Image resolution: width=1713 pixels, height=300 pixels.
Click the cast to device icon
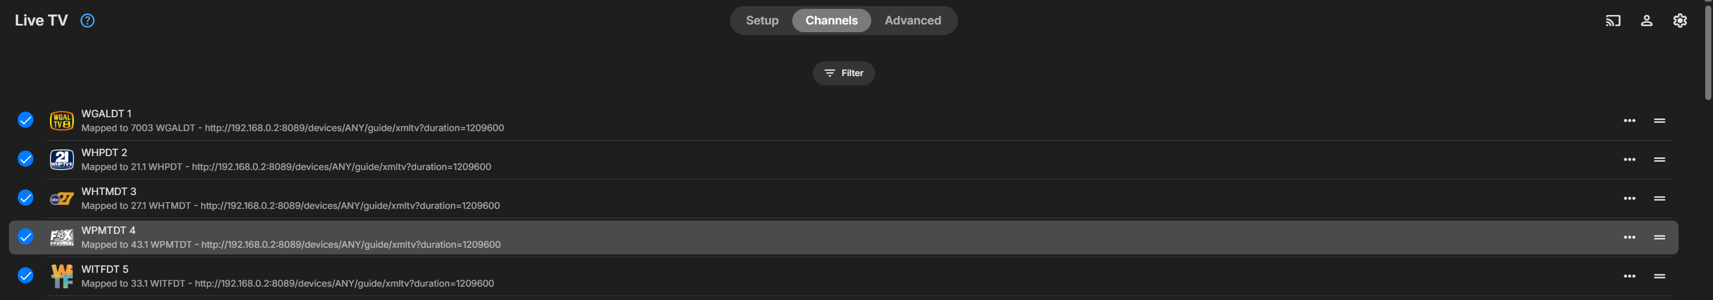coord(1612,21)
